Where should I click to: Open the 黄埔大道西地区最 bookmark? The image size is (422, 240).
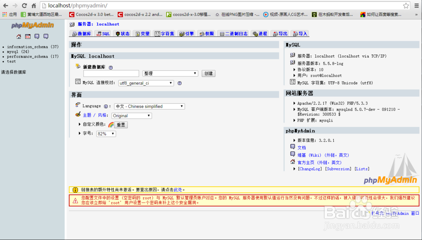pos(42,14)
